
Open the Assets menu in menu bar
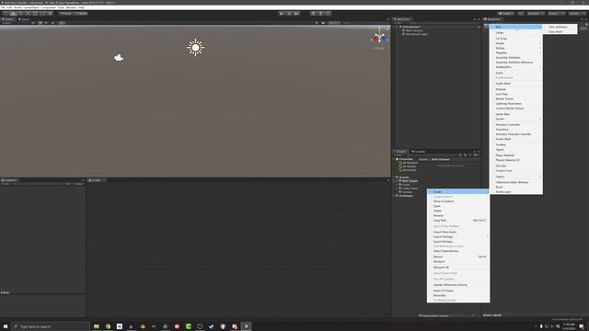click(x=17, y=7)
